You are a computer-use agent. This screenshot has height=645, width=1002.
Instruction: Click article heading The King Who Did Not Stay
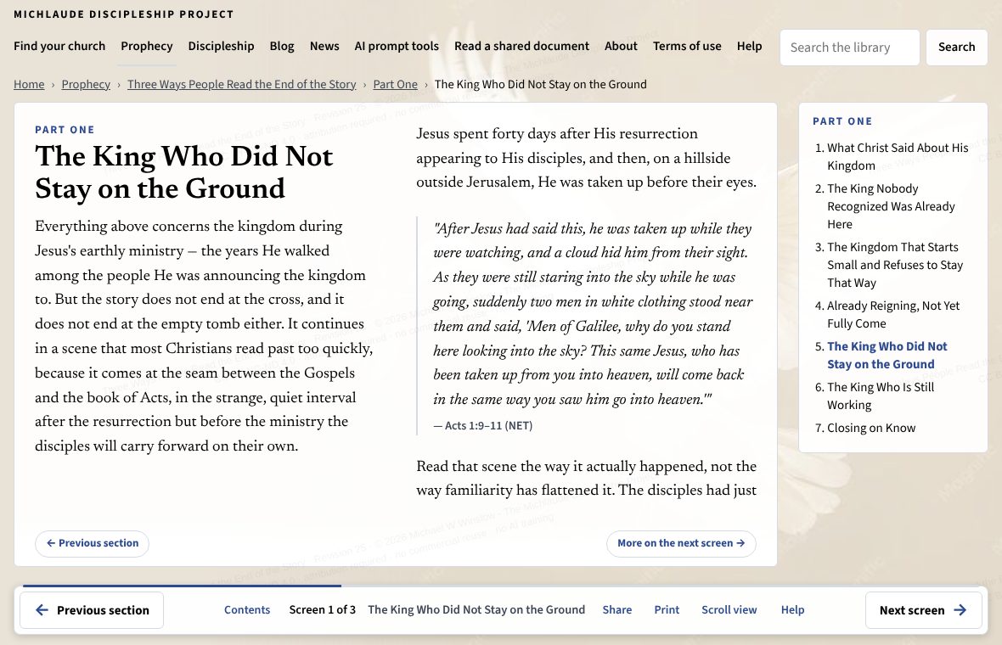coord(184,172)
